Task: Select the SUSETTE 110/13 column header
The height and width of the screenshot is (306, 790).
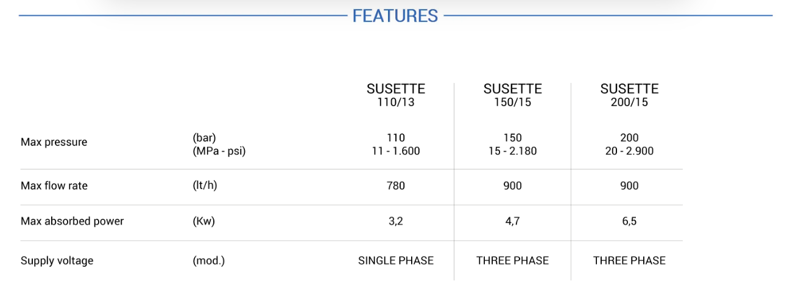Action: pos(395,95)
